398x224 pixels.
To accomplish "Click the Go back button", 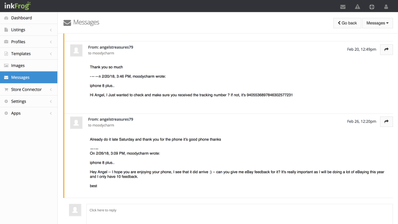I will [x=347, y=23].
